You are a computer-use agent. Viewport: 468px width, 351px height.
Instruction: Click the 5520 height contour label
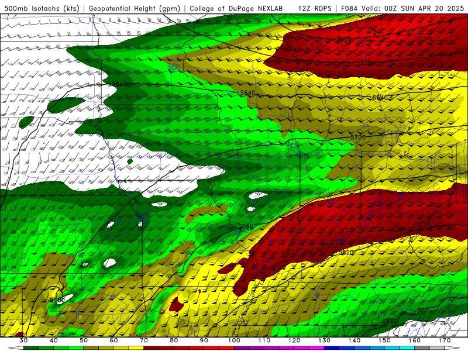[x=344, y=39]
